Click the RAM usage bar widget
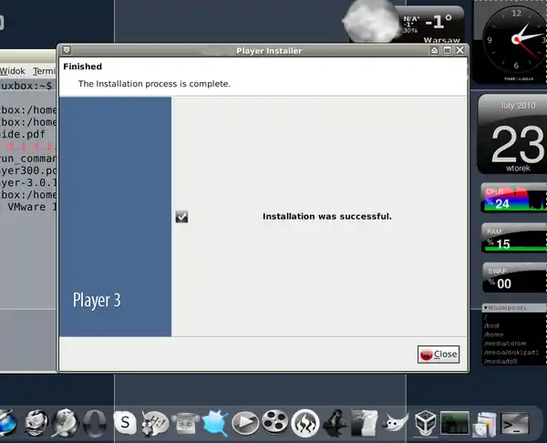 (x=512, y=240)
